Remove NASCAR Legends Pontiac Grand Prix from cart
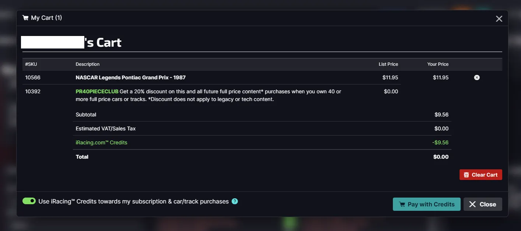Screen dimensions: 521x231 pyautogui.click(x=477, y=77)
